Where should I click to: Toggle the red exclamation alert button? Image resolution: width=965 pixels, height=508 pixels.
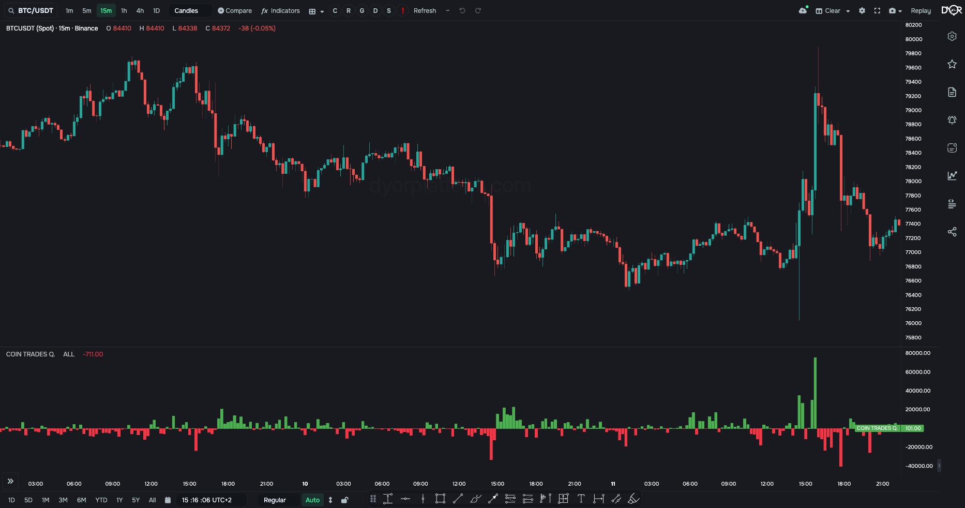(x=402, y=11)
